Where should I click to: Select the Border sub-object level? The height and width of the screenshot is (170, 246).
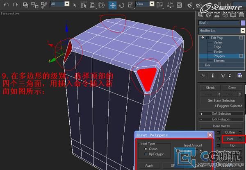click(x=218, y=52)
